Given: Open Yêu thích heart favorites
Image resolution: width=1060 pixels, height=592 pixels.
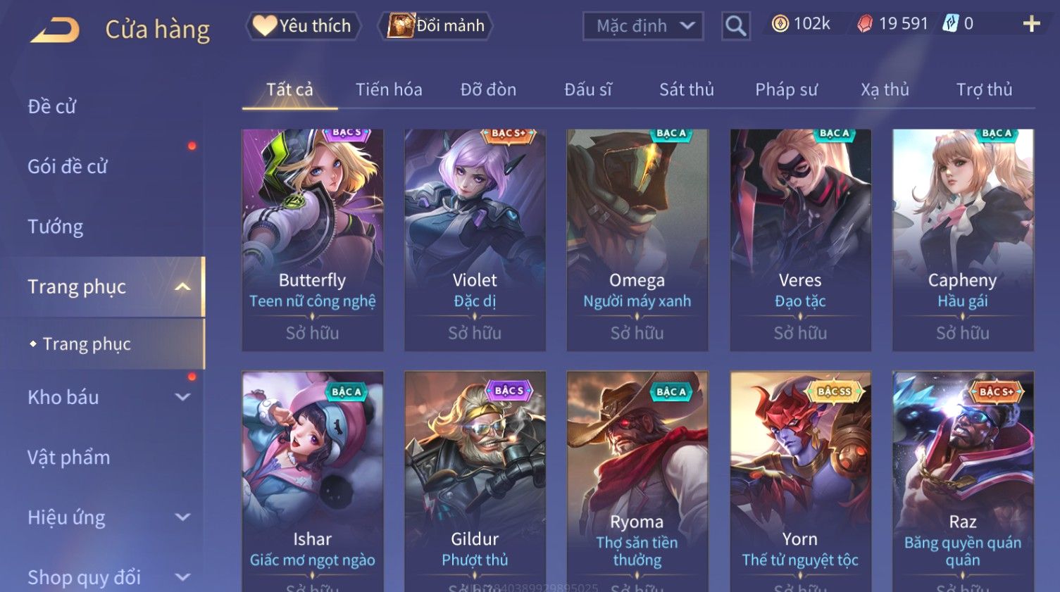Looking at the screenshot, I should (303, 26).
